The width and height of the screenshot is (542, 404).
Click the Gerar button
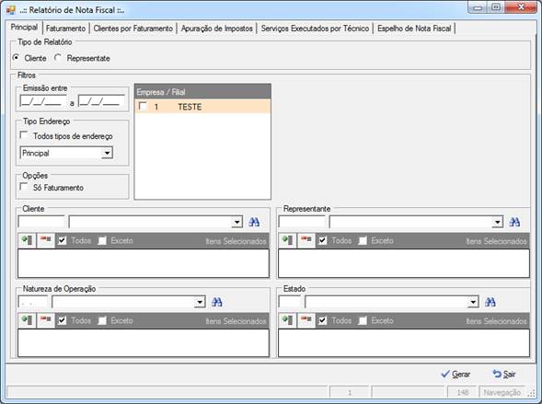click(x=456, y=375)
